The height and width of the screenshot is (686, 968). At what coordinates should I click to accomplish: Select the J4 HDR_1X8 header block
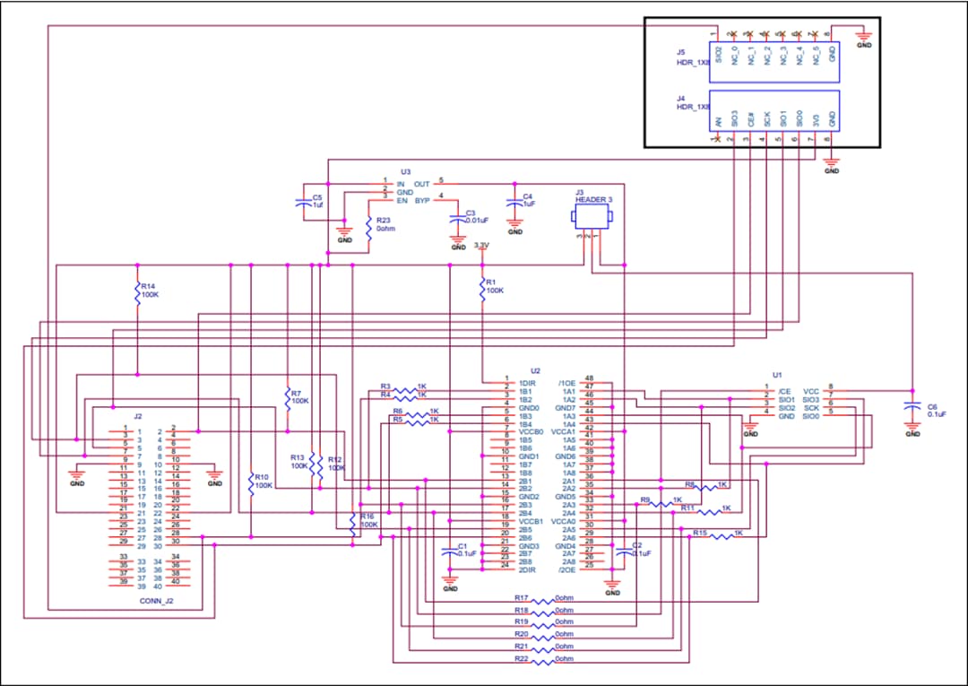(x=774, y=112)
